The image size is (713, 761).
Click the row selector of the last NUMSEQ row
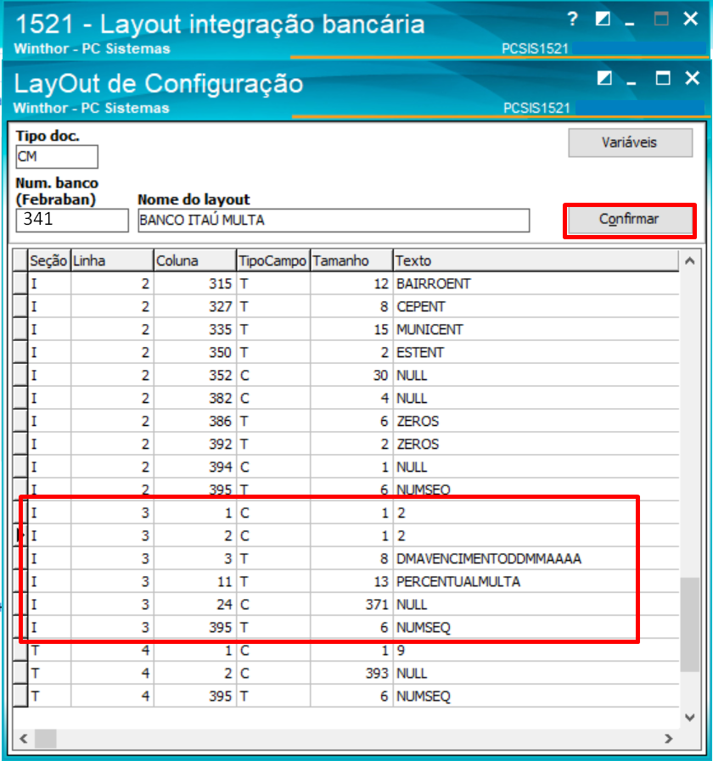[20, 697]
